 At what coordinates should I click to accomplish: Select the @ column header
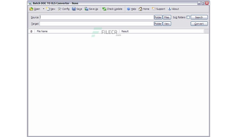click(x=31, y=31)
